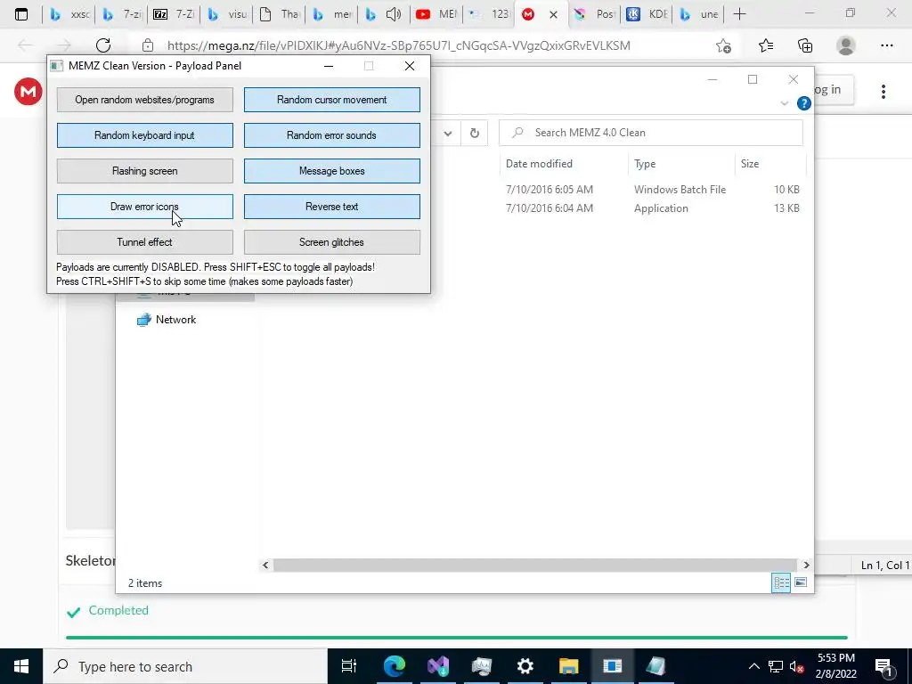The height and width of the screenshot is (684, 912).
Task: Open Explorer help question mark icon
Action: point(804,103)
